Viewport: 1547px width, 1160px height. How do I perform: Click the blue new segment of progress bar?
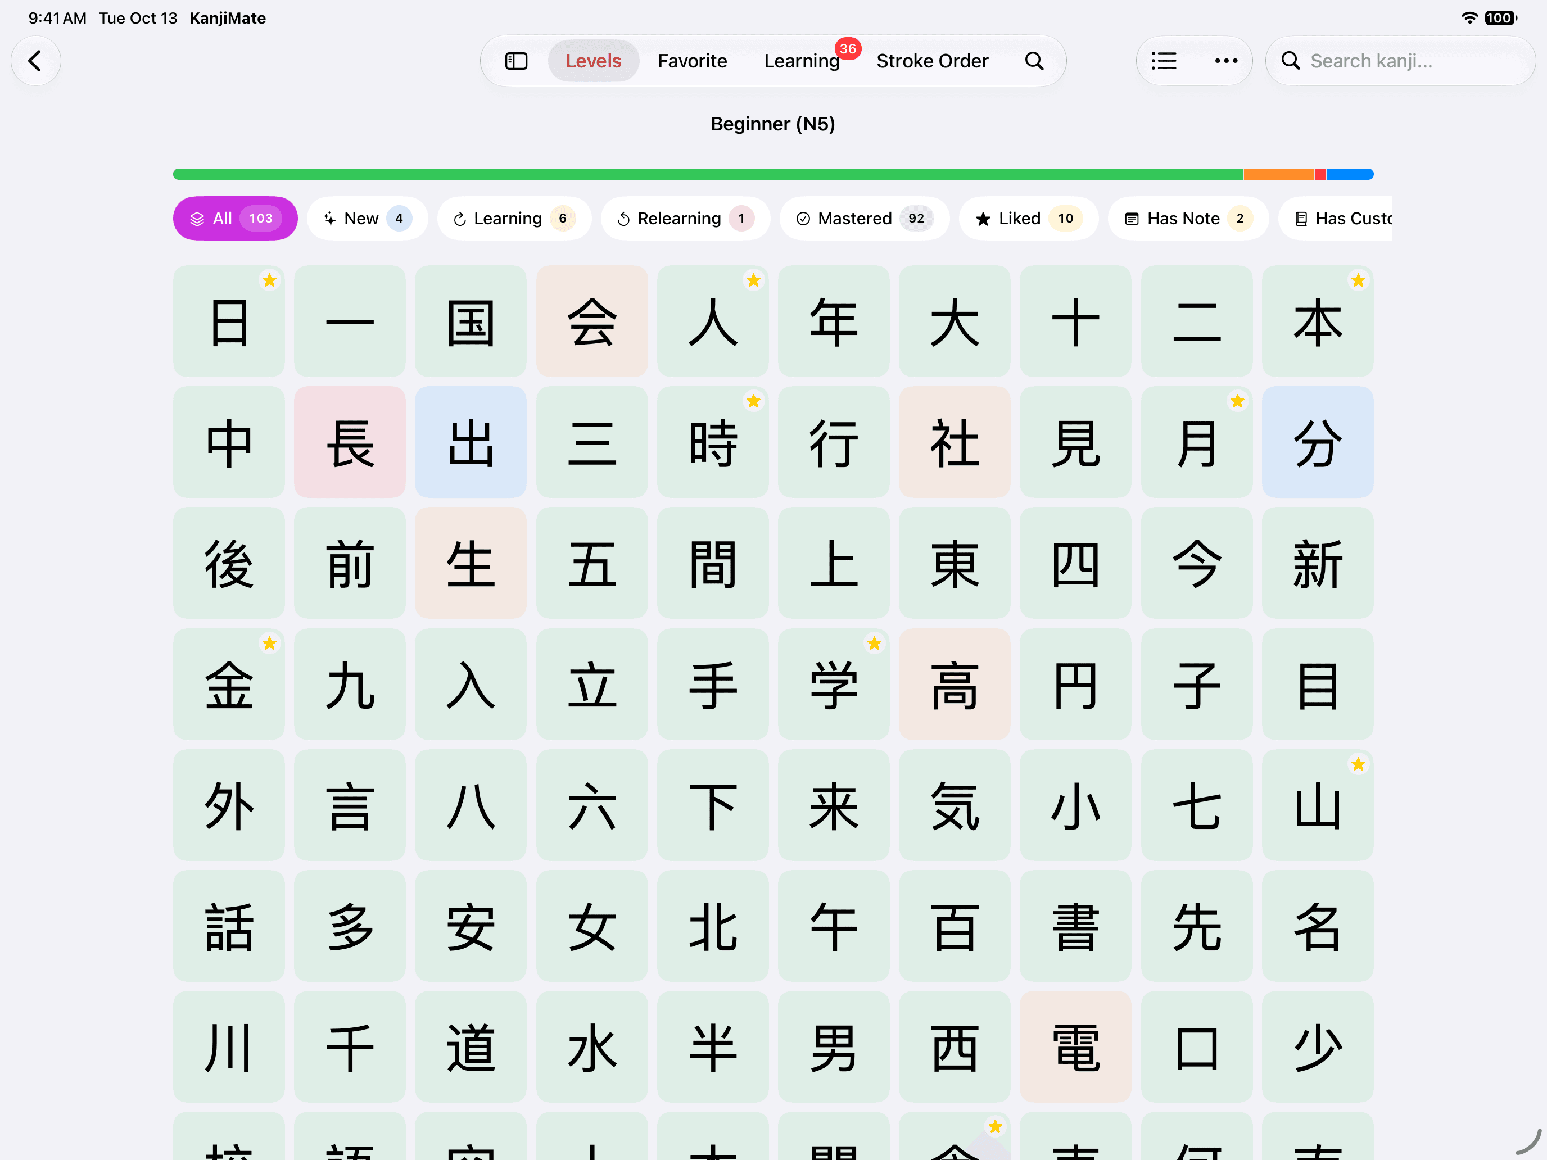1350,174
